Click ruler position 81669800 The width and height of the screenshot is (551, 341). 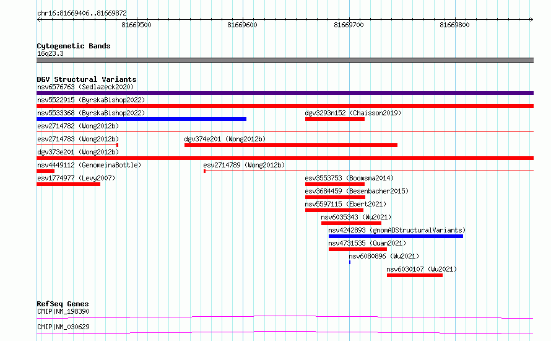click(454, 25)
